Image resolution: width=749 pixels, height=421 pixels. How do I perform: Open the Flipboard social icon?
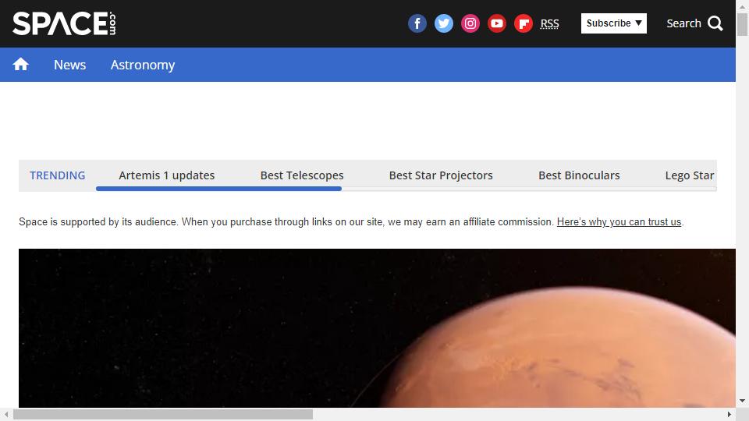click(523, 23)
